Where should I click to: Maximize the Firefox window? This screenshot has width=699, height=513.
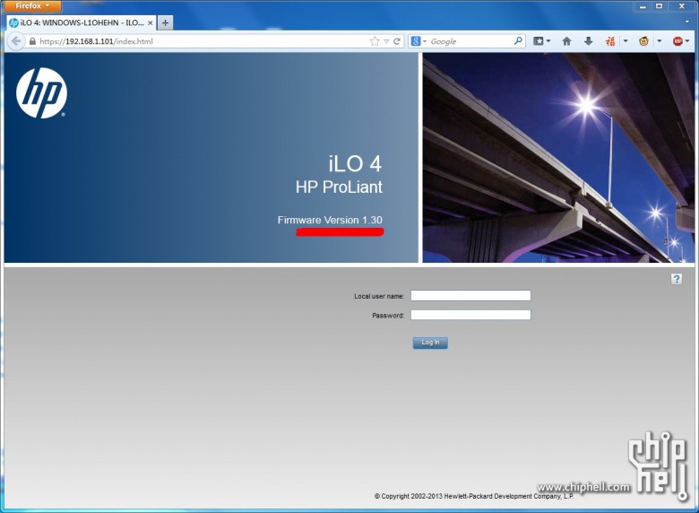coord(659,6)
